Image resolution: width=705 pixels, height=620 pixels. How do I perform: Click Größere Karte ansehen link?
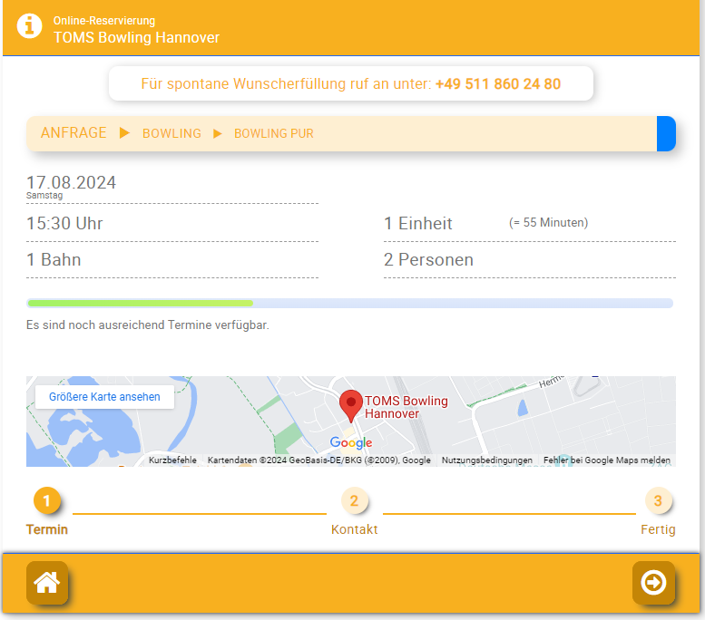pos(104,397)
